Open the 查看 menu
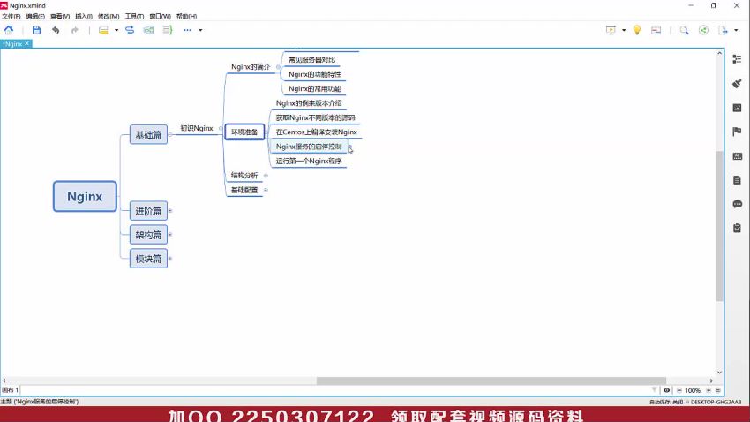 pos(60,16)
